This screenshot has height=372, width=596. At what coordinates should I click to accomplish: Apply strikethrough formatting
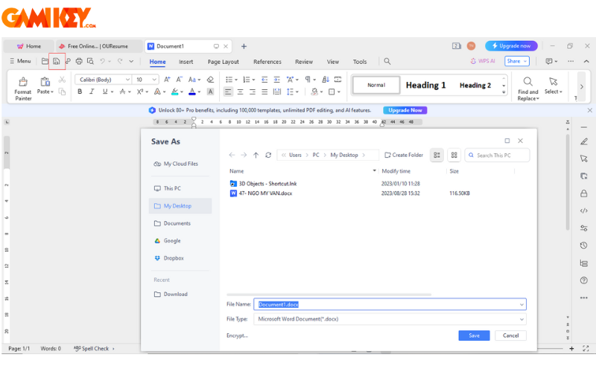tap(122, 92)
